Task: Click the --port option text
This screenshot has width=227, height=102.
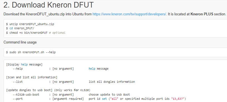Action: point(18,99)
